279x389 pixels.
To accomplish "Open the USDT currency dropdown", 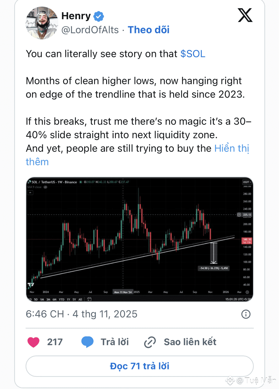I will pyautogui.click(x=246, y=182).
